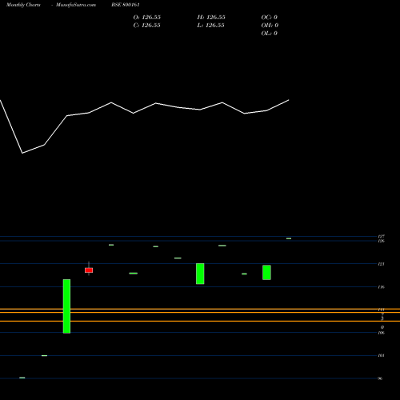Click the red candlestick on the chart
This screenshot has width=400, height=400.
click(x=89, y=270)
